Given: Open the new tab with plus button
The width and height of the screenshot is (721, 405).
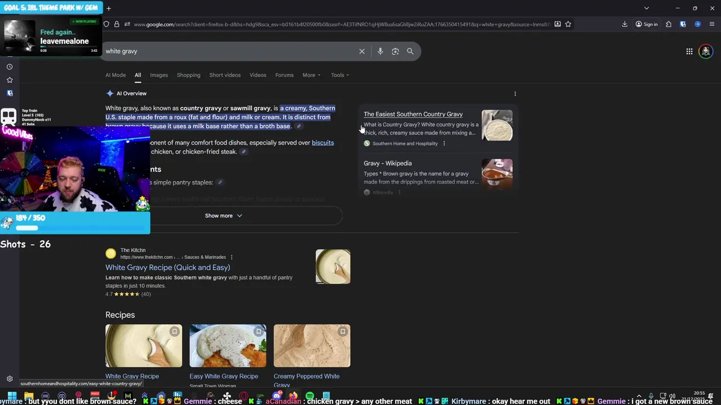Looking at the screenshot, I should 109,8.
